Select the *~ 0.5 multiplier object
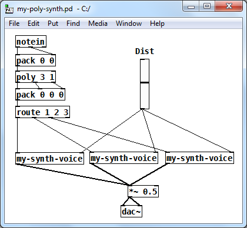 [143, 191]
